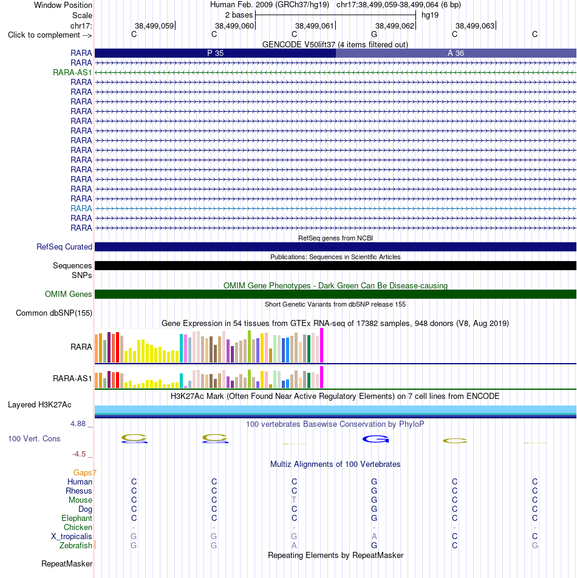This screenshot has height=578, width=577.
Task: Click the A base in the Zebrafish row
Action: pyautogui.click(x=294, y=546)
